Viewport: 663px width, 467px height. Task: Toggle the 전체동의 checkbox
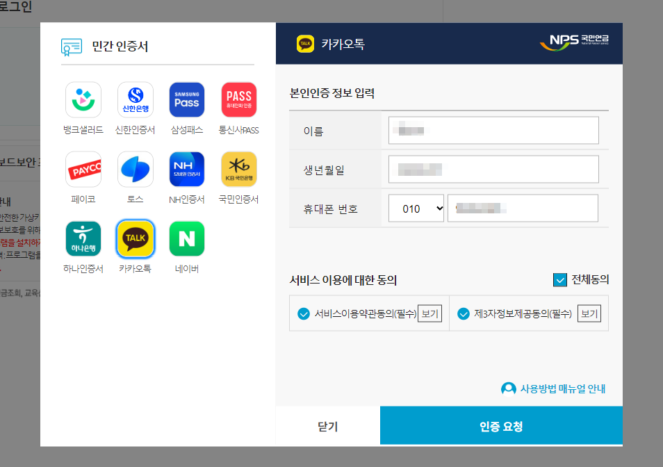point(560,280)
